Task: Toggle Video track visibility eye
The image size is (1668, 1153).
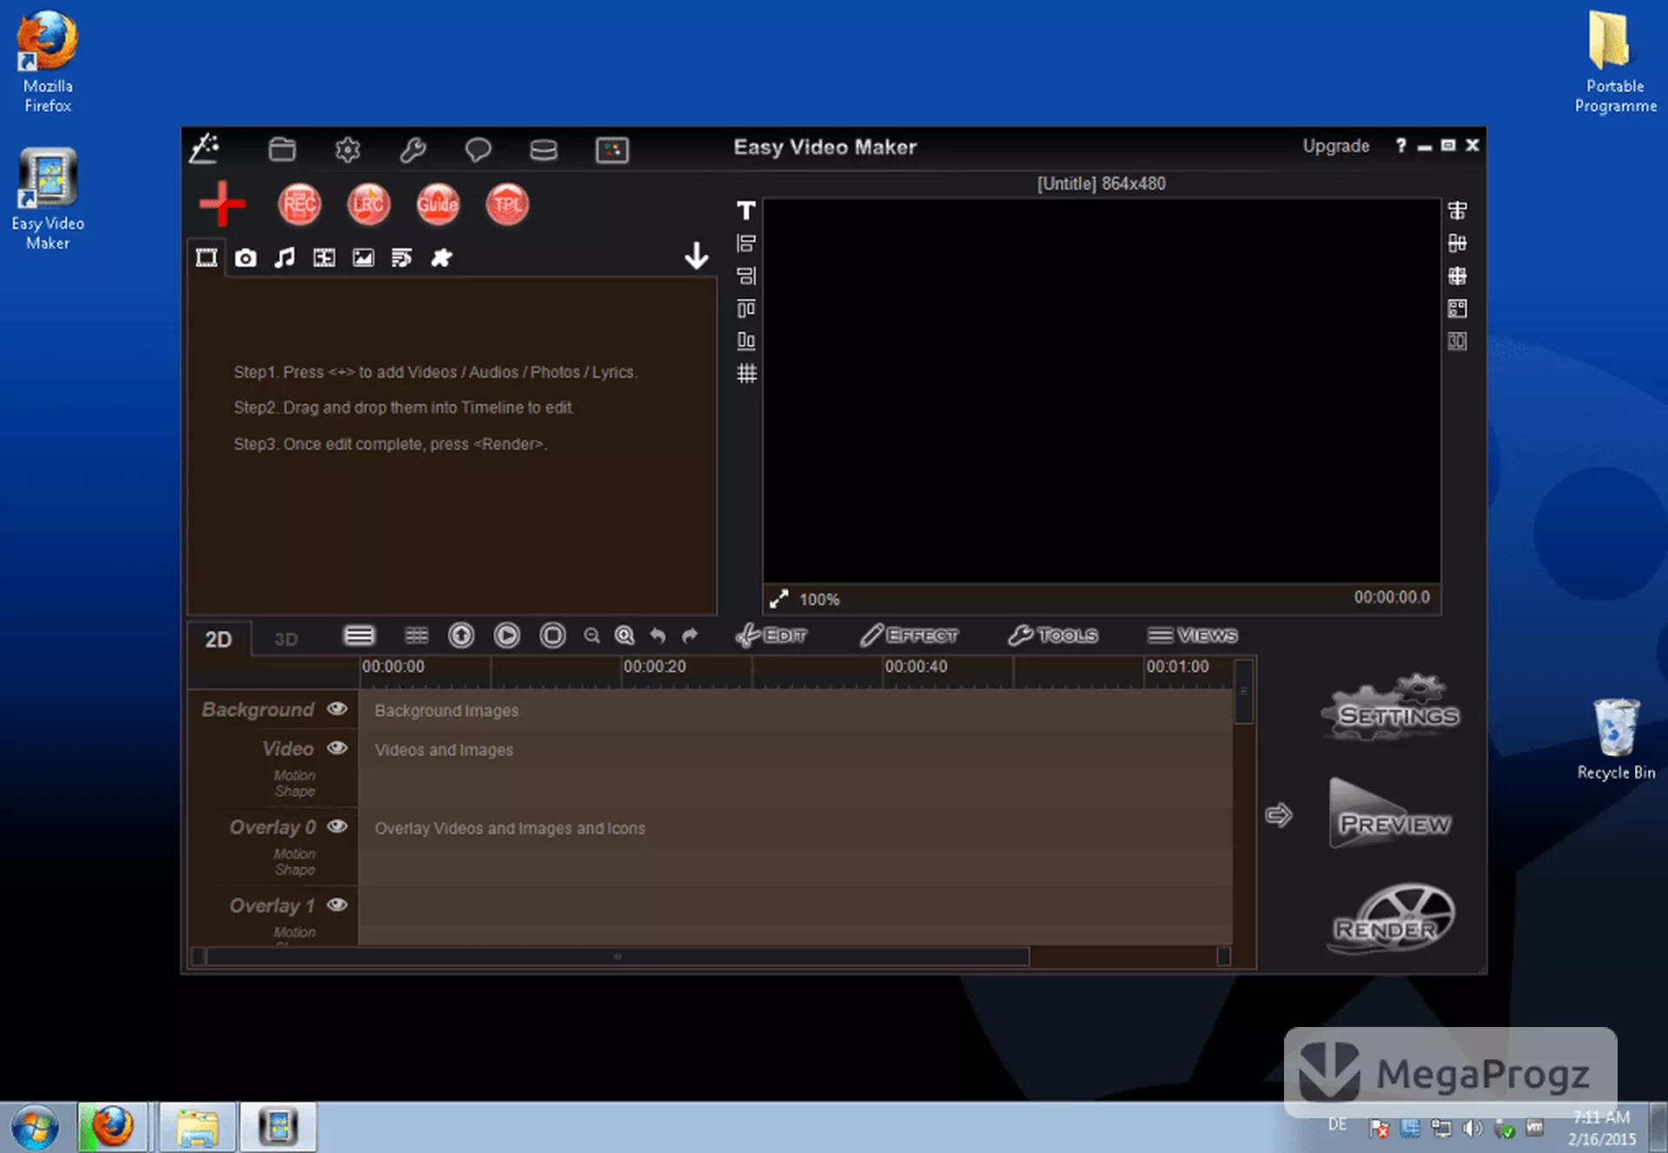Action: coord(337,748)
